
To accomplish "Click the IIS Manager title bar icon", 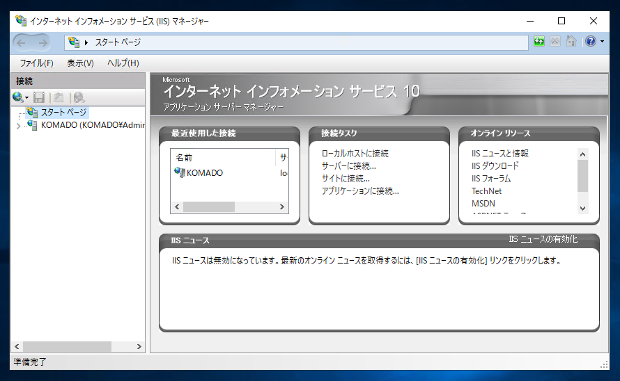I will [21, 21].
